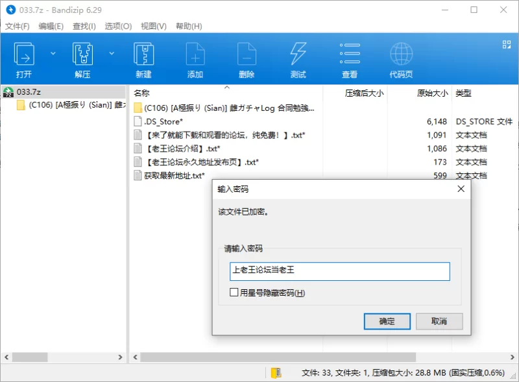
Task: Click the Bandizip app logo in the title bar
Action: click(x=10, y=10)
